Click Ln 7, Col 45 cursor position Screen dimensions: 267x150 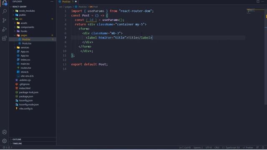(x=185, y=147)
